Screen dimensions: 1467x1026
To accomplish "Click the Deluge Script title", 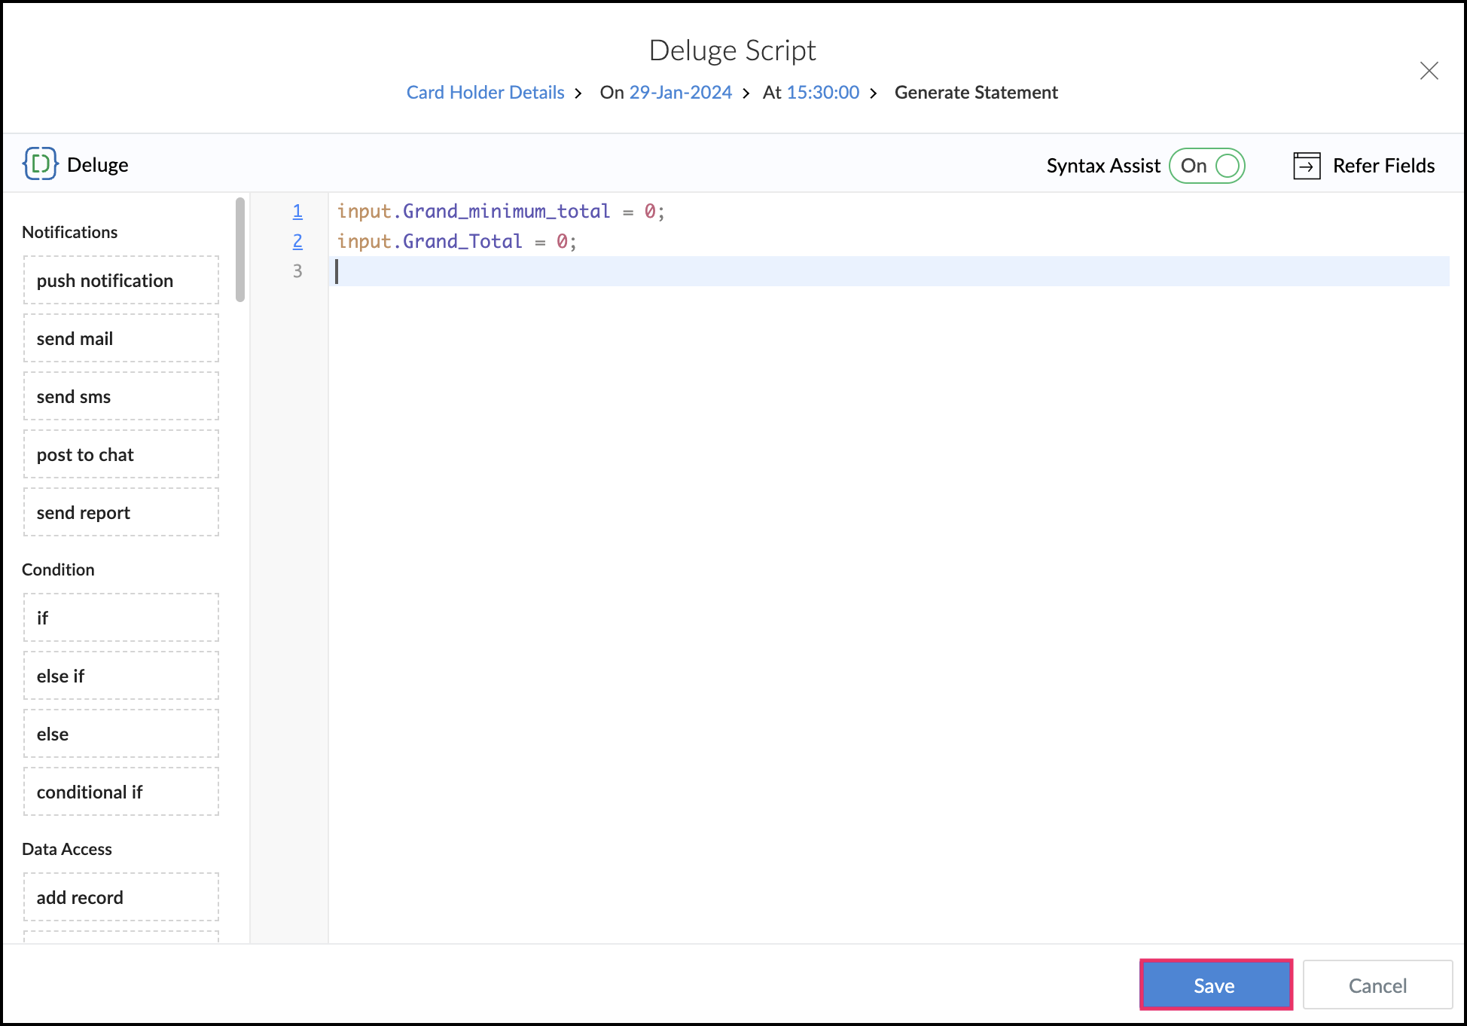I will (x=732, y=50).
